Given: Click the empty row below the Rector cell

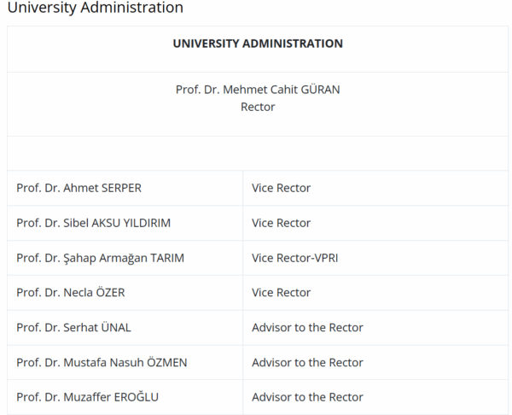Looking at the screenshot, I should point(258,154).
